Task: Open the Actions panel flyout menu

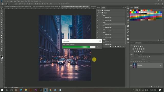Action: coord(125,8)
